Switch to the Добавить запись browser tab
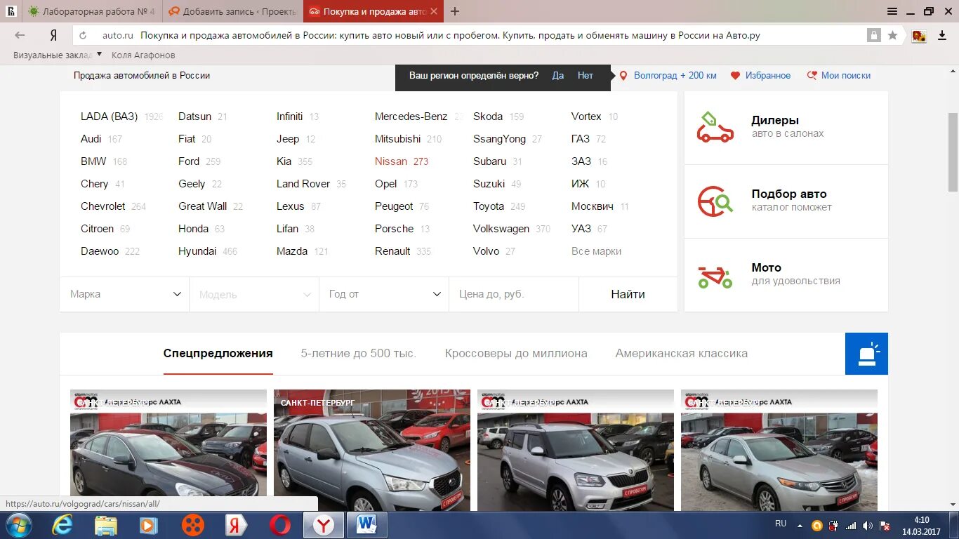Viewport: 959px width, 539px height. tap(233, 11)
